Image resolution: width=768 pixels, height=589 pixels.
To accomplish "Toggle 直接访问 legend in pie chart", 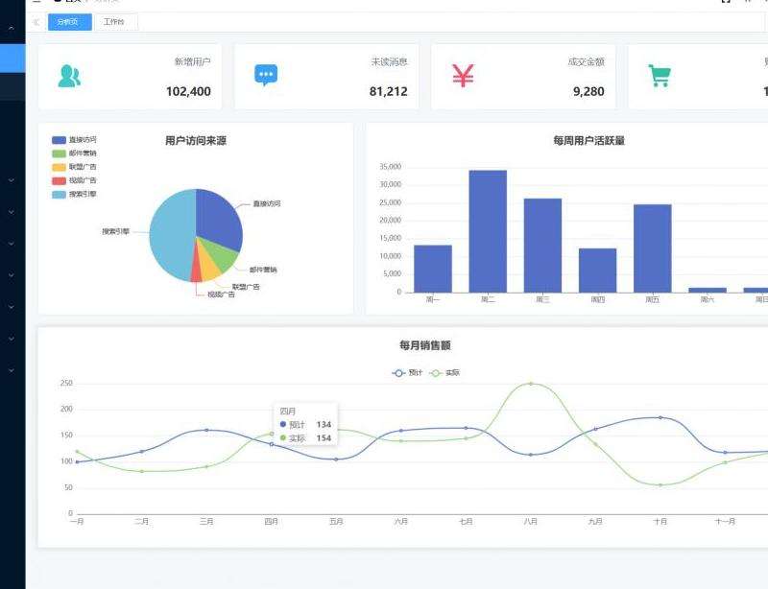I will (74, 140).
